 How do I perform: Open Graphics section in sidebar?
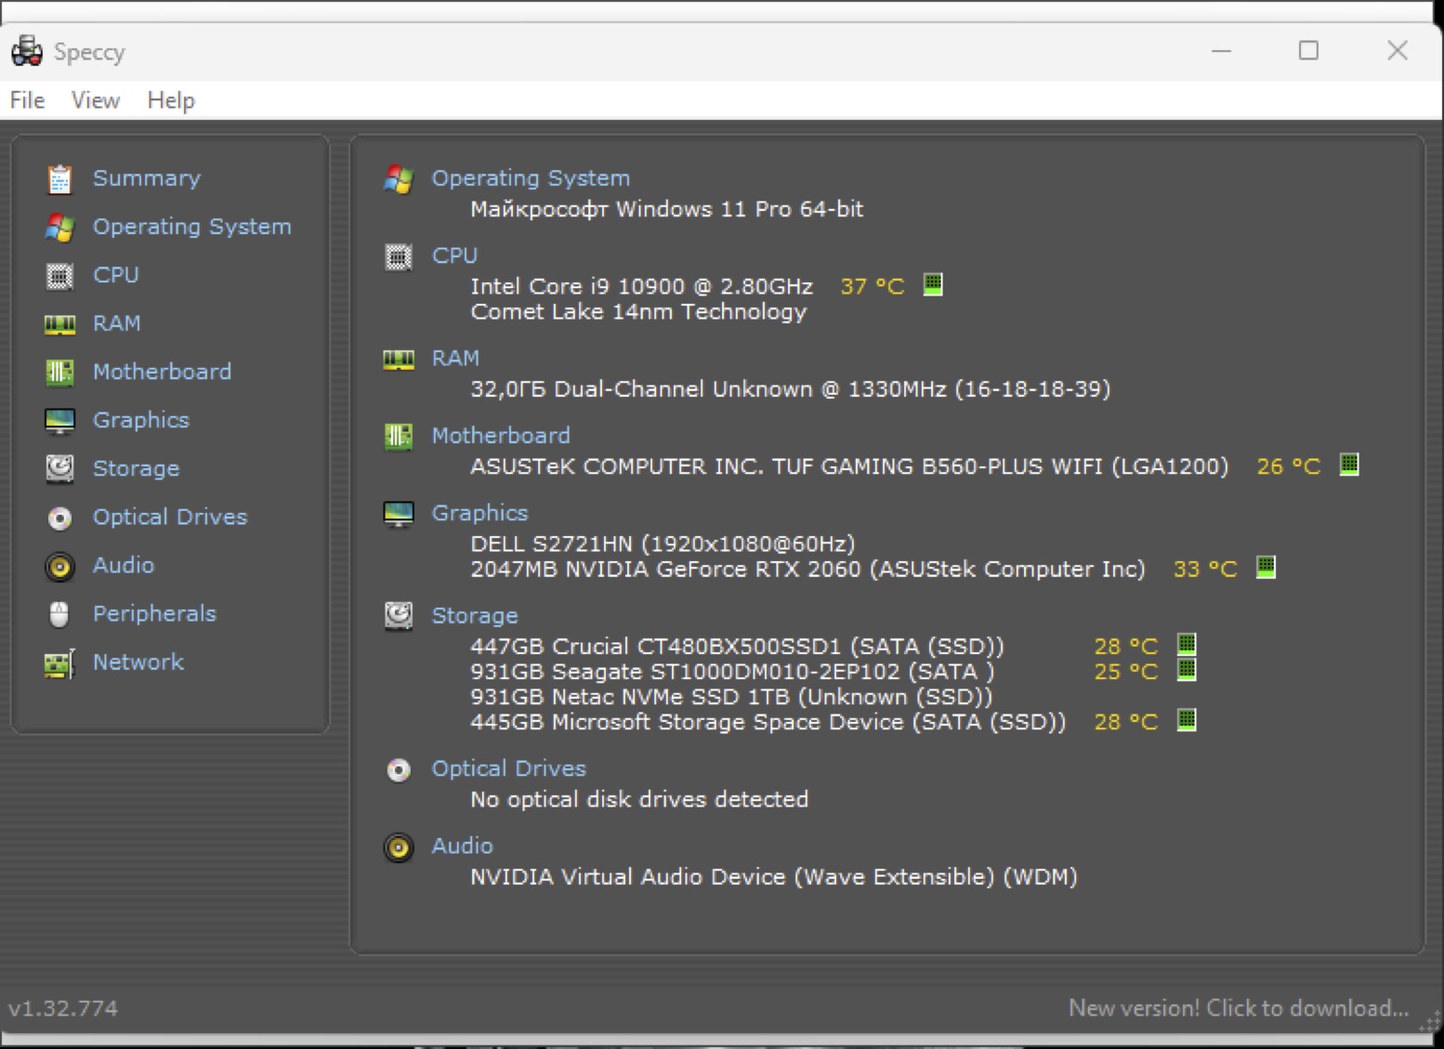pos(141,420)
